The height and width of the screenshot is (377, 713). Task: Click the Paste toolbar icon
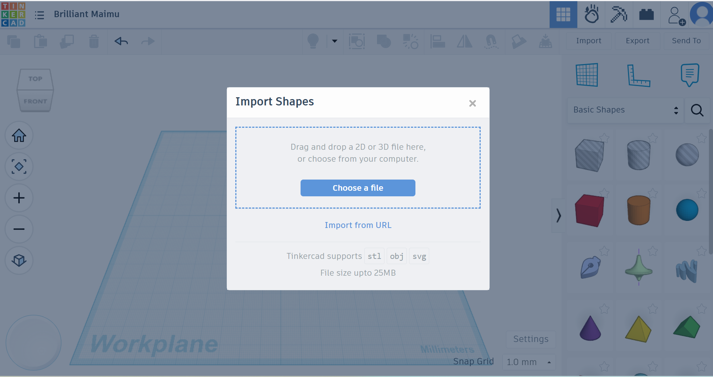click(40, 41)
